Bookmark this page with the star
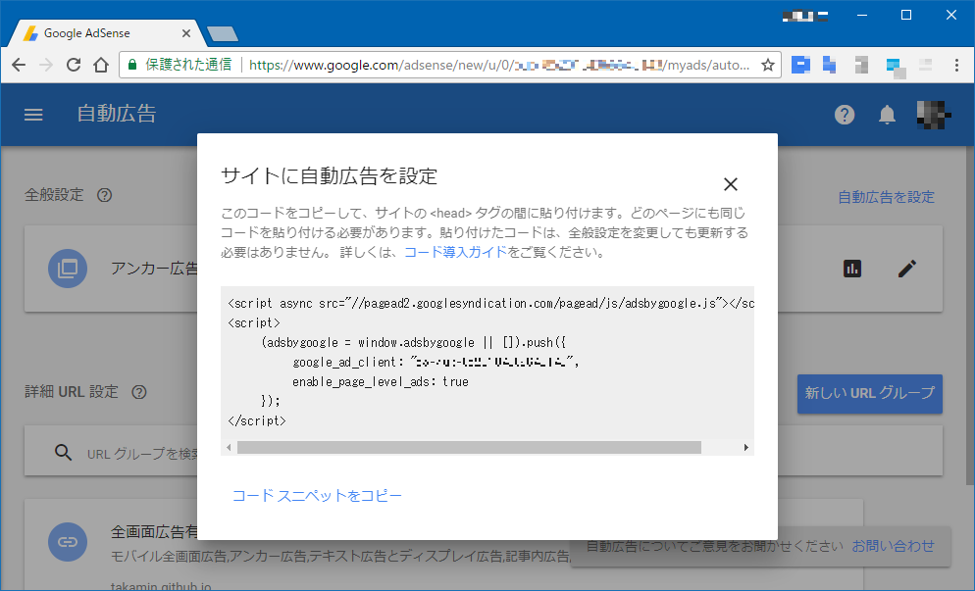Screen dimensions: 975x591 (768, 65)
